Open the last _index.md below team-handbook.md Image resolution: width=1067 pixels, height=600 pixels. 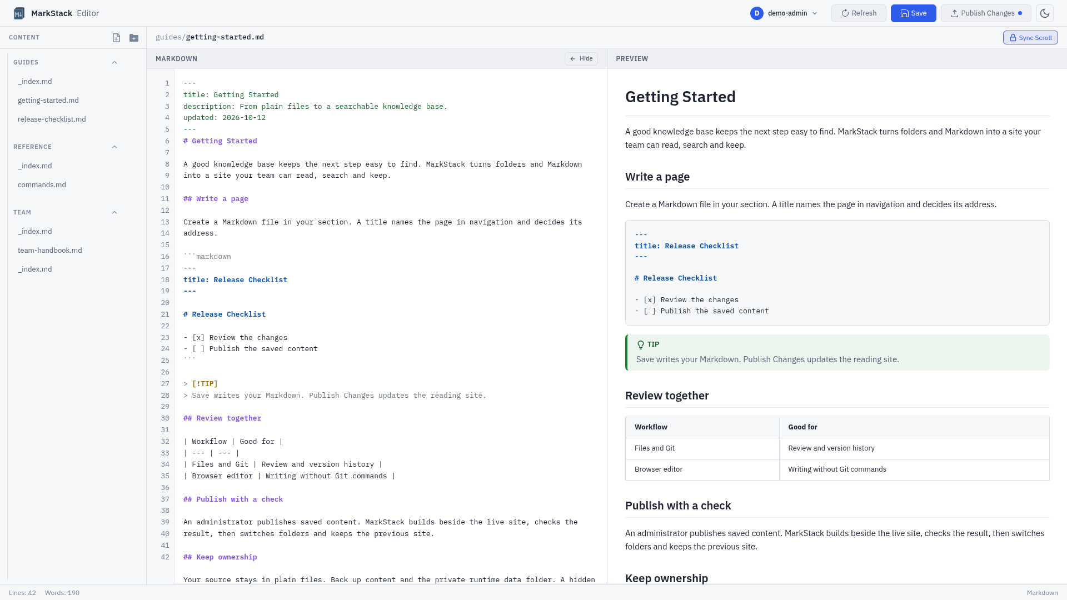point(35,269)
